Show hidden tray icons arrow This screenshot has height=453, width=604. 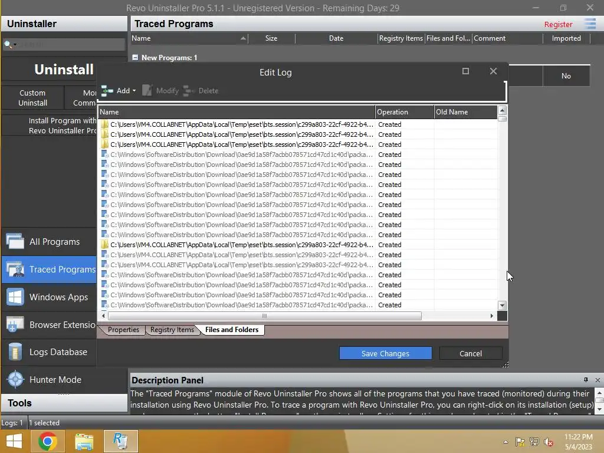click(505, 442)
